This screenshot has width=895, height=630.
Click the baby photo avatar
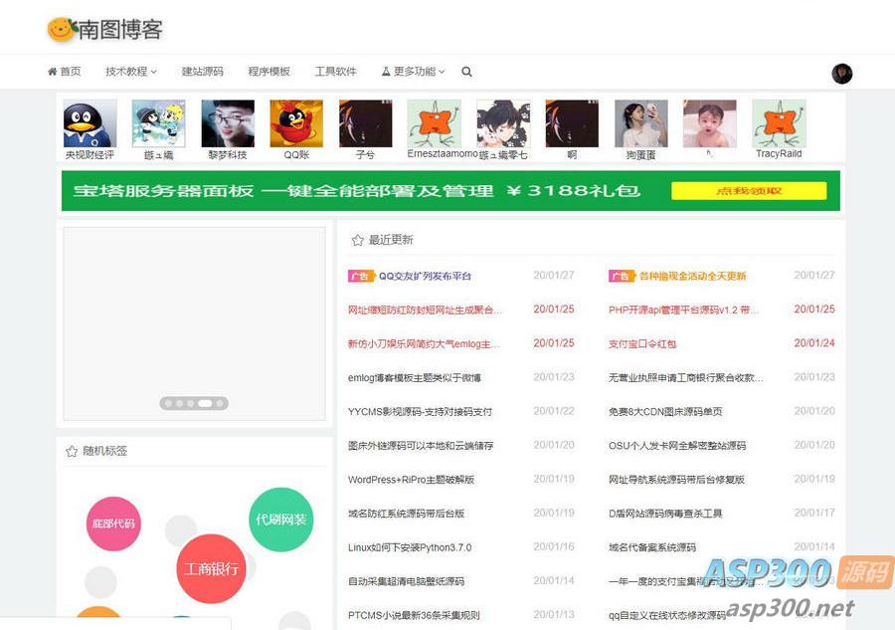[709, 124]
